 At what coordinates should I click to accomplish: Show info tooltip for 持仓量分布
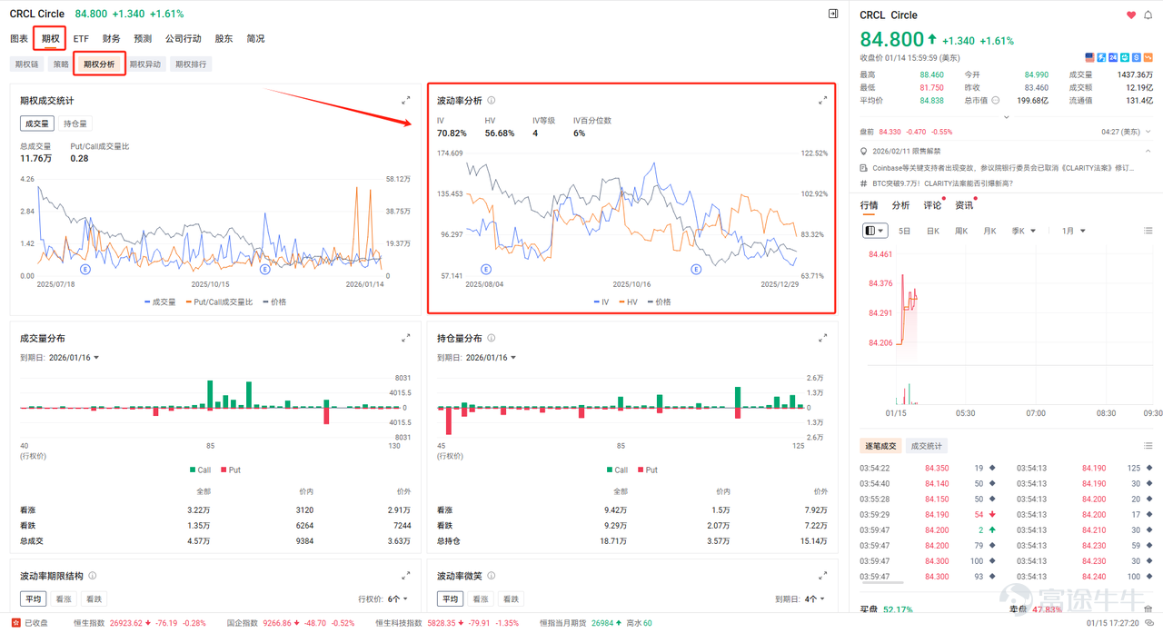[492, 338]
